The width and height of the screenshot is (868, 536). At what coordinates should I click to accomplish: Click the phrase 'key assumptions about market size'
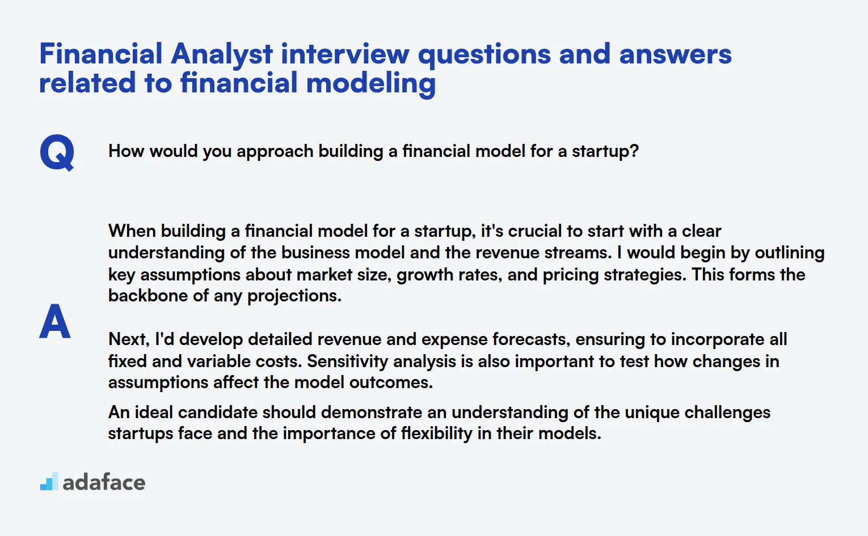coord(250,275)
